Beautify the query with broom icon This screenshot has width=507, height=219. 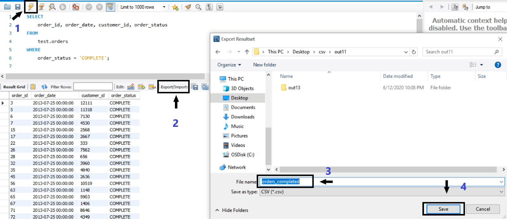[x=188, y=7]
